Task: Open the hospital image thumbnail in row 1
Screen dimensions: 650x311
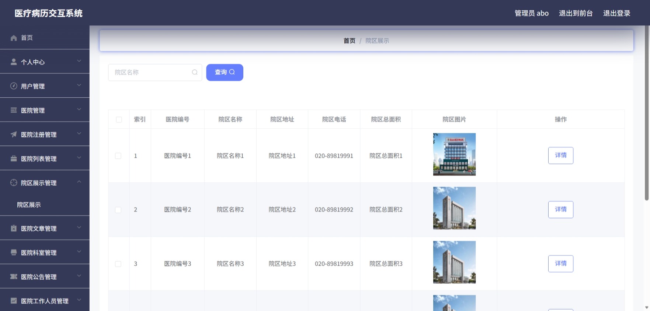Action: pyautogui.click(x=454, y=154)
